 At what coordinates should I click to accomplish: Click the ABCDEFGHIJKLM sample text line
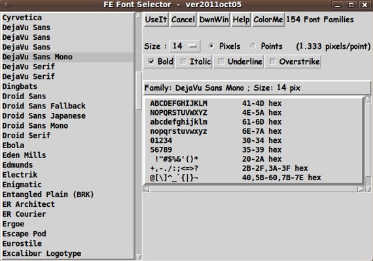tap(179, 104)
